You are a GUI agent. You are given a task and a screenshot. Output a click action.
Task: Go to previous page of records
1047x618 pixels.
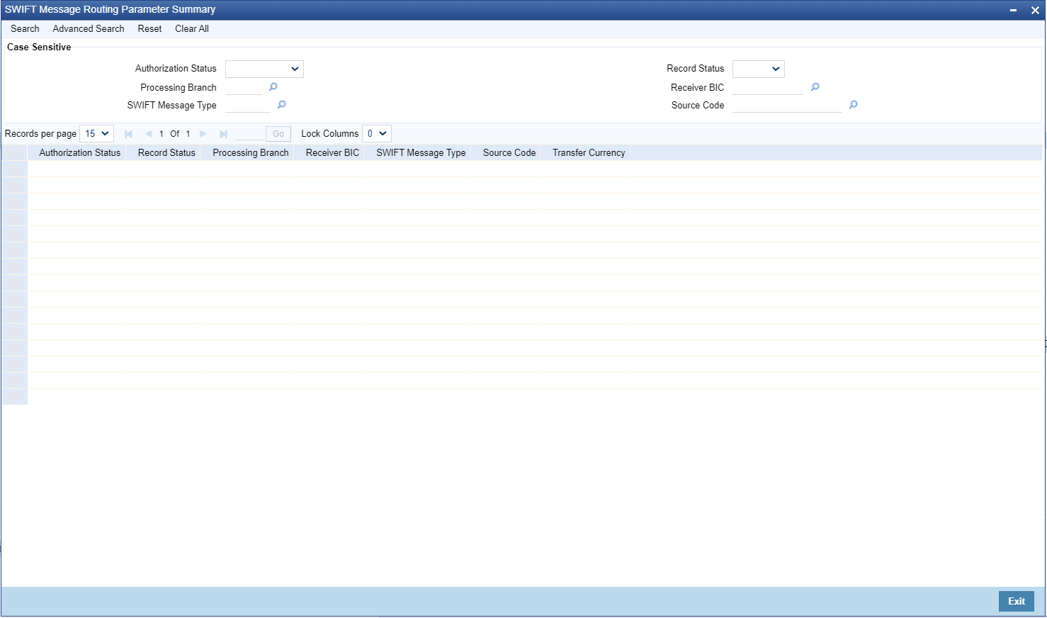148,134
